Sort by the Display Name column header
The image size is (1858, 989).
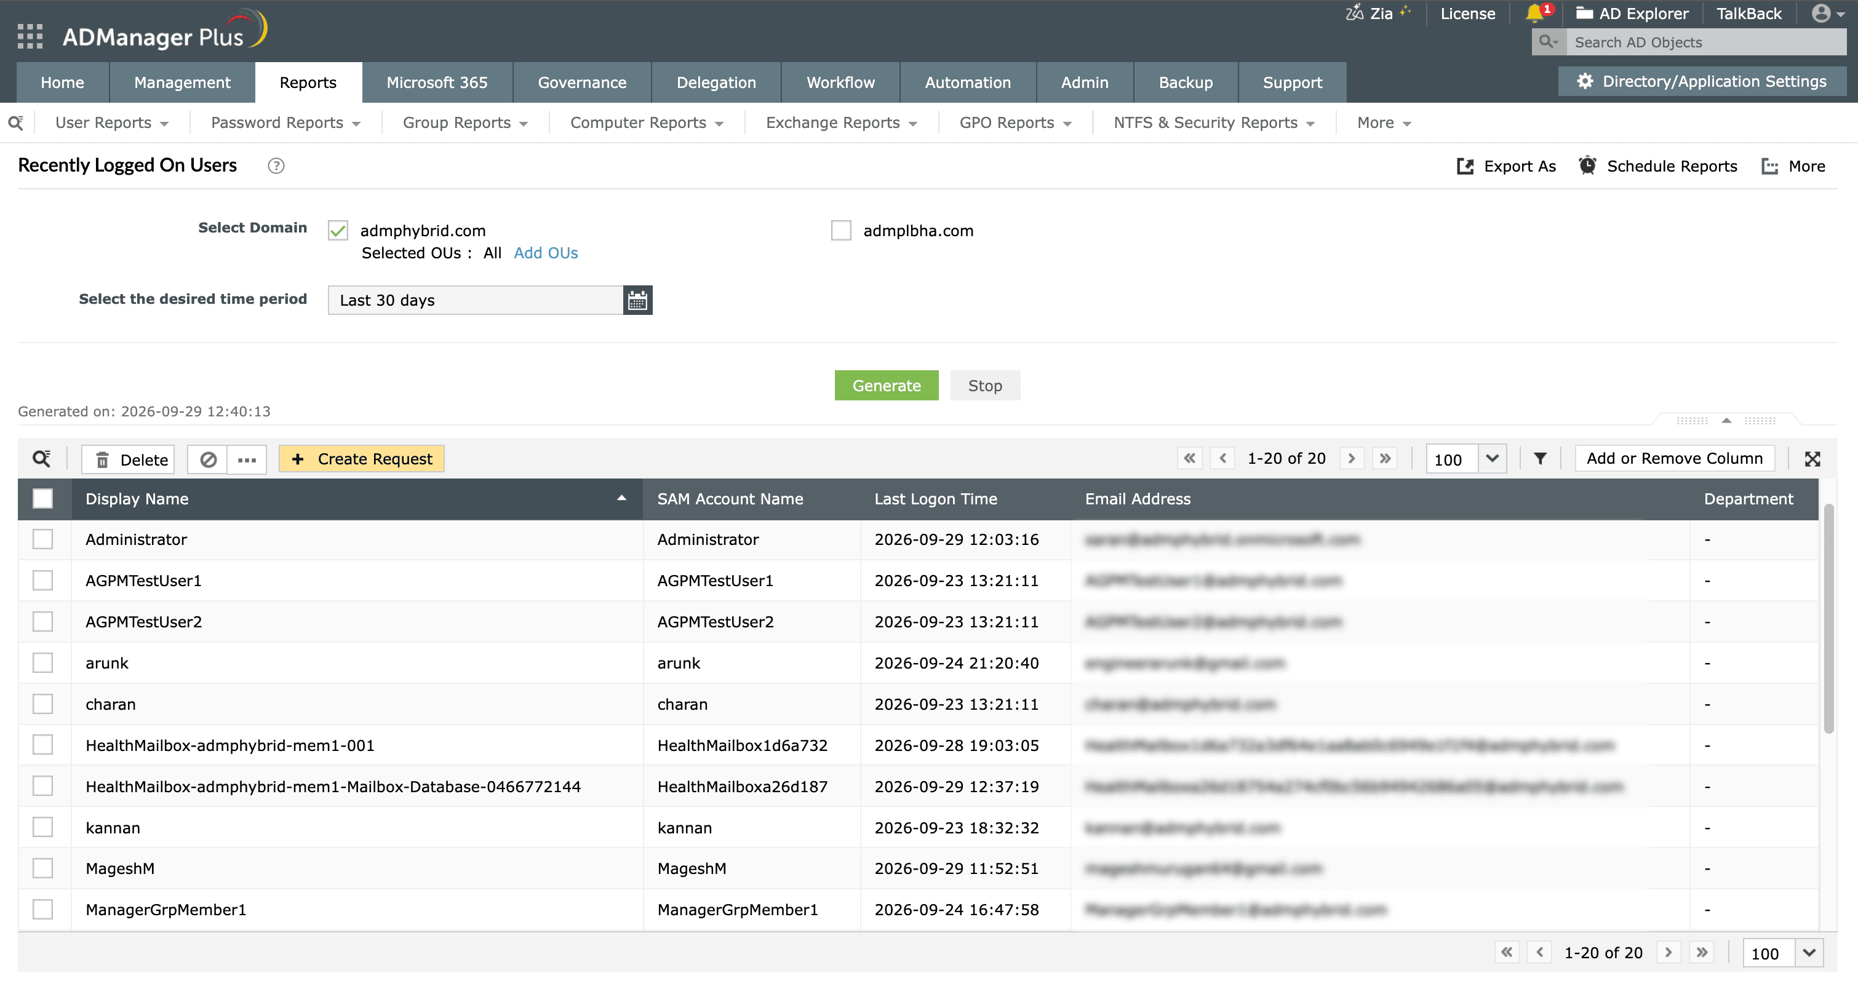pyautogui.click(x=357, y=499)
